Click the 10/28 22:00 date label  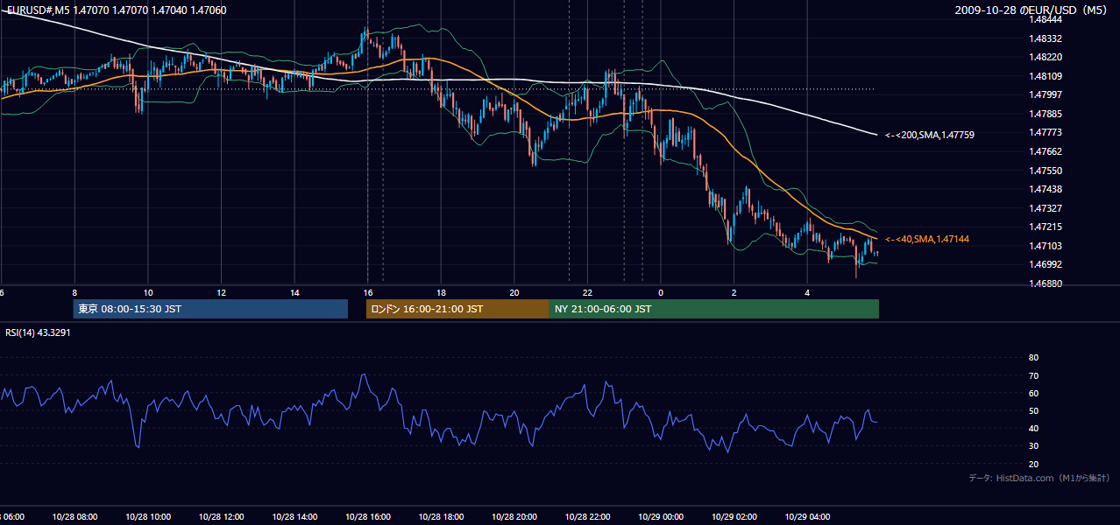588,516
